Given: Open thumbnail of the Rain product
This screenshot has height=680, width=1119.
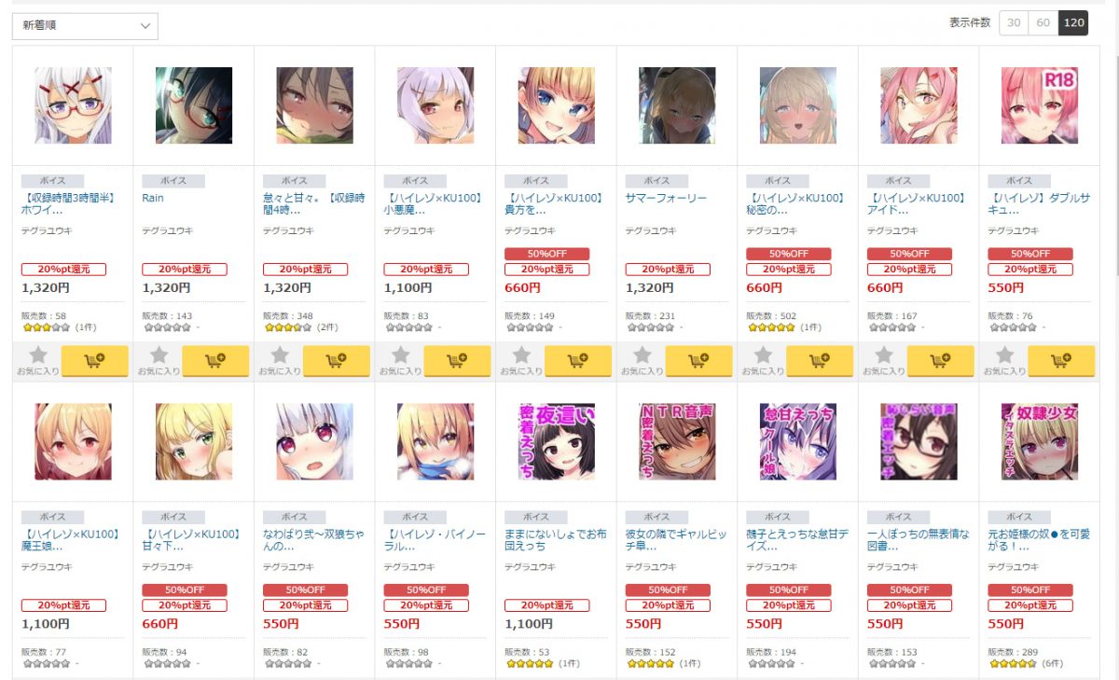Looking at the screenshot, I should 194,105.
